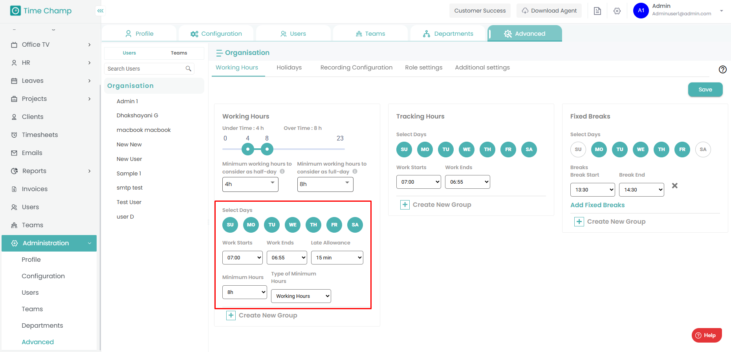Remove the fixed break with X icon
Viewport: 731px width, 352px height.
675,186
